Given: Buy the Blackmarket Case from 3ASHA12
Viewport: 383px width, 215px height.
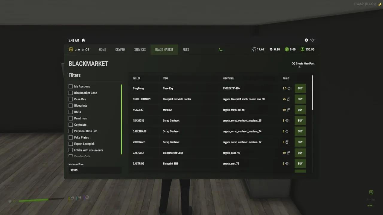Looking at the screenshot, I should 300,153.
